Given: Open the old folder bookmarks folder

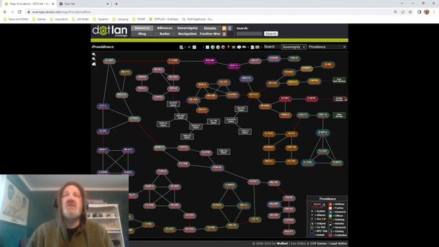Looking at the screenshot, I should coord(80,19).
